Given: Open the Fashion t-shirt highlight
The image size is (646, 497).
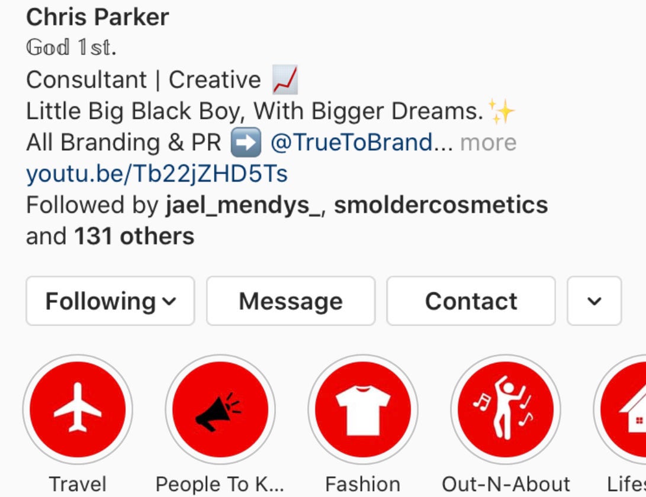Looking at the screenshot, I should 362,409.
